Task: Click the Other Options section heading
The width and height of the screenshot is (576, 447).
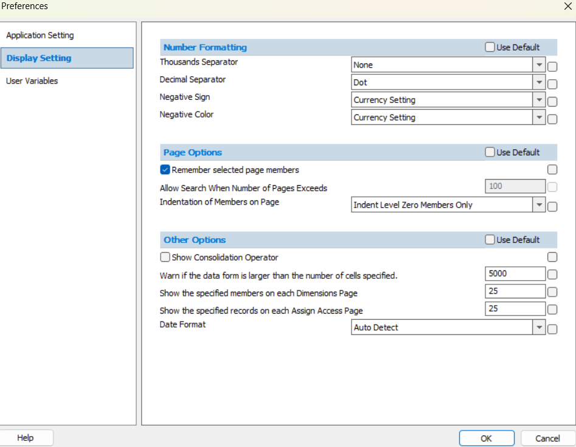Action: 195,240
